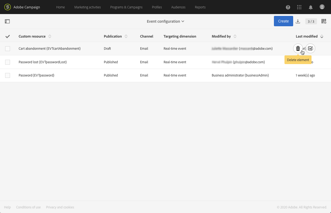Screen dimensions: 331x213
Task: Delete the Cart abandonment element
Action: pyautogui.click(x=298, y=49)
